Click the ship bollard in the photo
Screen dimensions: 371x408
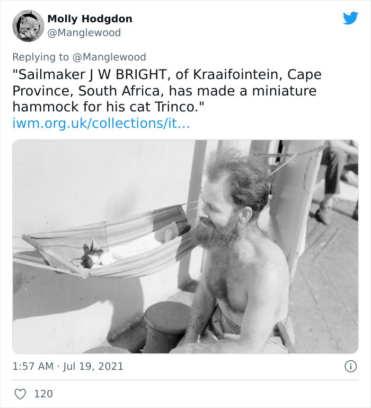click(166, 323)
